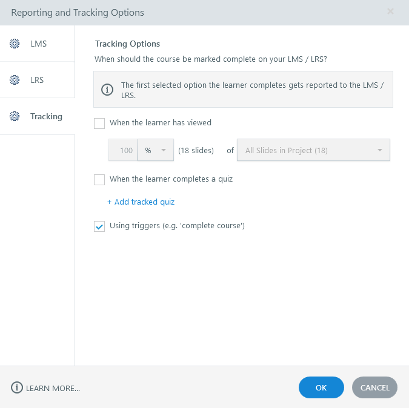Click the LRS gear icon
The height and width of the screenshot is (408, 409).
coord(15,80)
